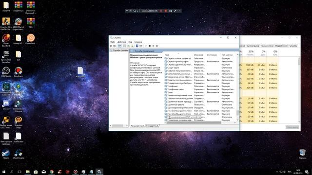
Task: Go back using Services toolbar back arrow
Action: pyautogui.click(x=111, y=46)
